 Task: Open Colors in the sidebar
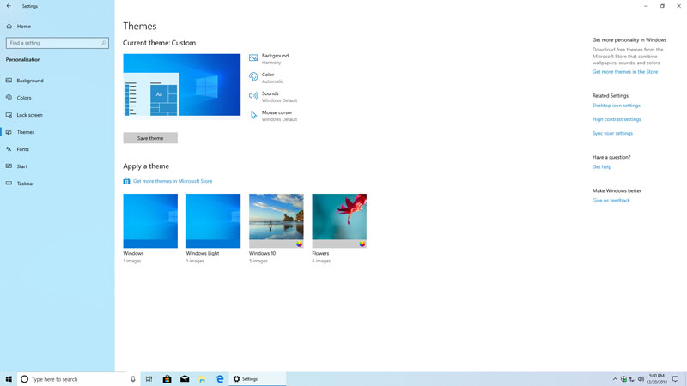click(24, 98)
